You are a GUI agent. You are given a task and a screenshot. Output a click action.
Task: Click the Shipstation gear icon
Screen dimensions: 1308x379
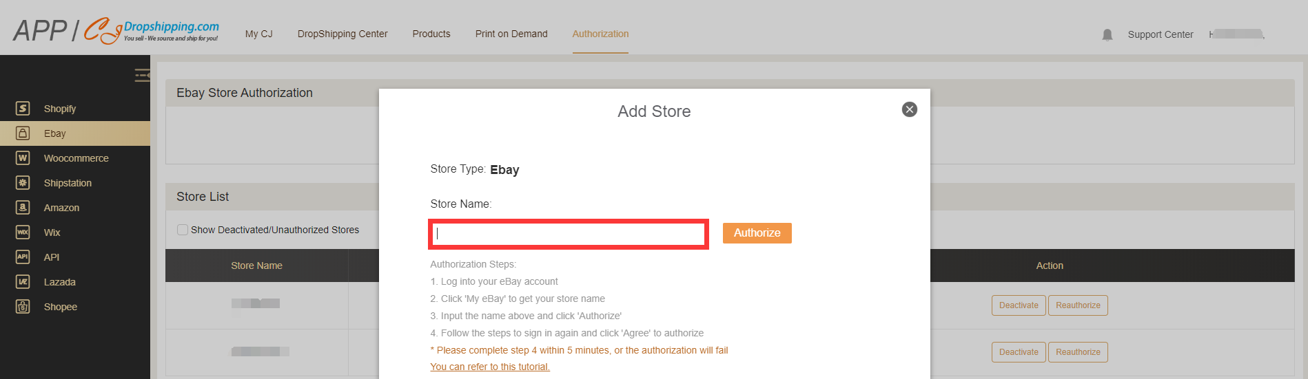(23, 183)
